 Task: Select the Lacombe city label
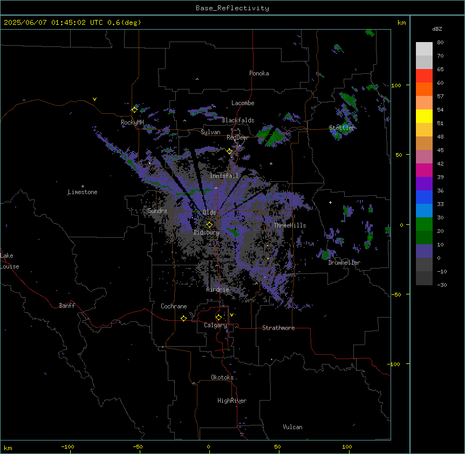(243, 103)
